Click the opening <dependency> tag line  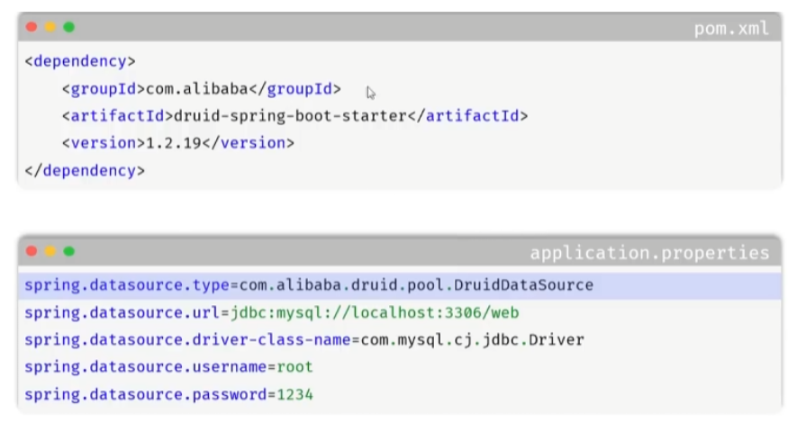click(80, 61)
